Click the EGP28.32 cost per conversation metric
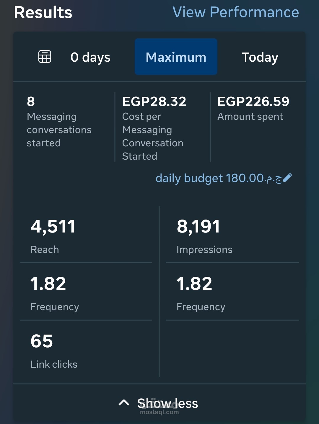The image size is (319, 424). click(154, 127)
